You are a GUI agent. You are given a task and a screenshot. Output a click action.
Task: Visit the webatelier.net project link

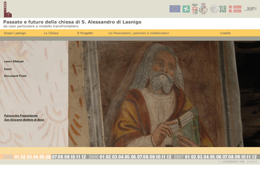point(238,161)
